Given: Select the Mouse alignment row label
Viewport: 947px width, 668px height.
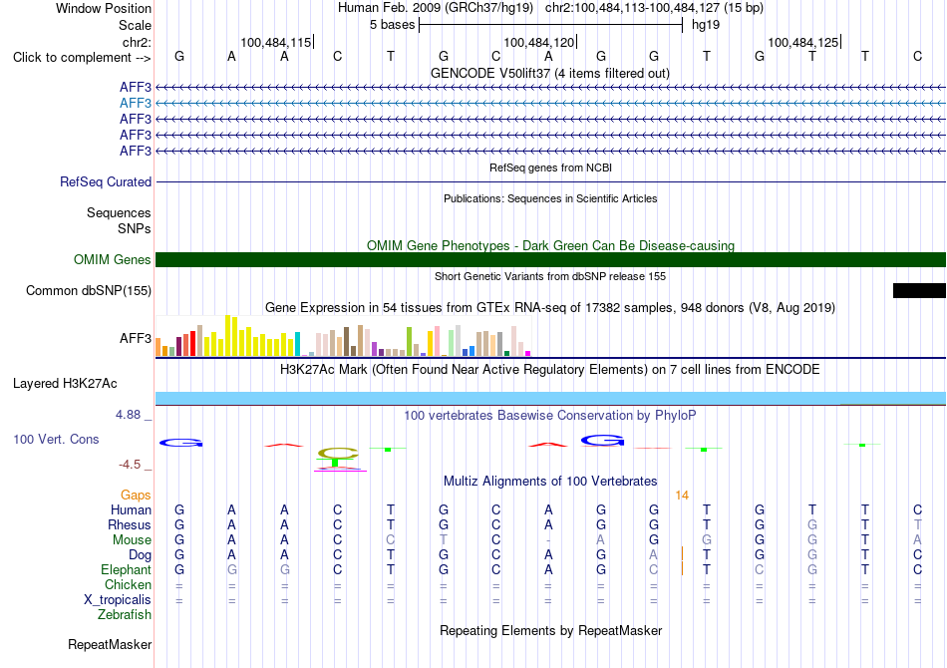Looking at the screenshot, I should (x=132, y=540).
